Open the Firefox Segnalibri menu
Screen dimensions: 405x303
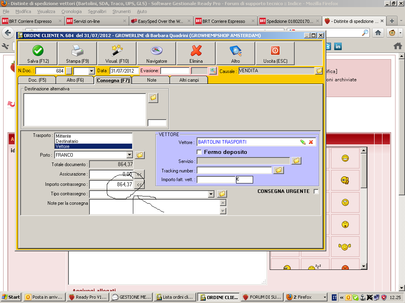click(x=97, y=11)
